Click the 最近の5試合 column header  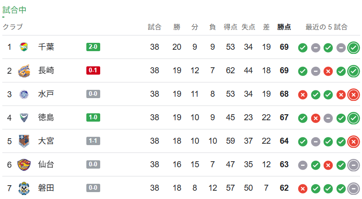click(326, 27)
